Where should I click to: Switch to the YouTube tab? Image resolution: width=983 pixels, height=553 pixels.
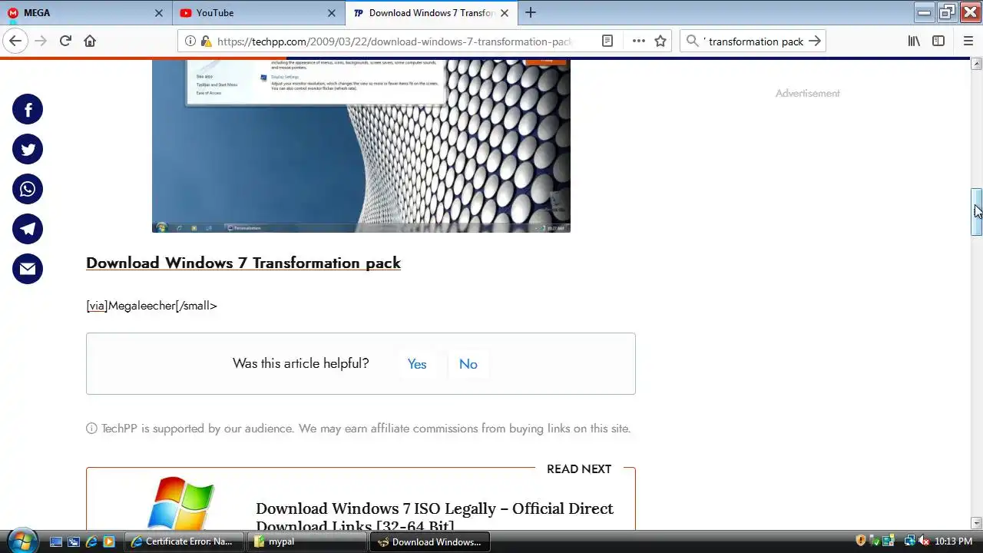pyautogui.click(x=257, y=13)
